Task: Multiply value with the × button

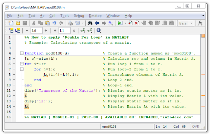Action: [74, 30]
